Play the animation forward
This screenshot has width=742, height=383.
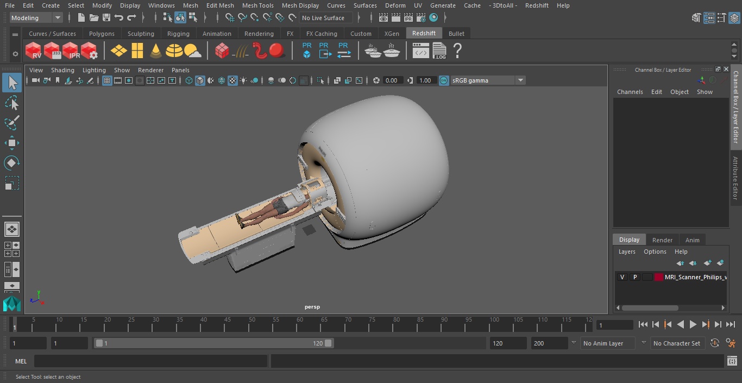[x=693, y=324]
